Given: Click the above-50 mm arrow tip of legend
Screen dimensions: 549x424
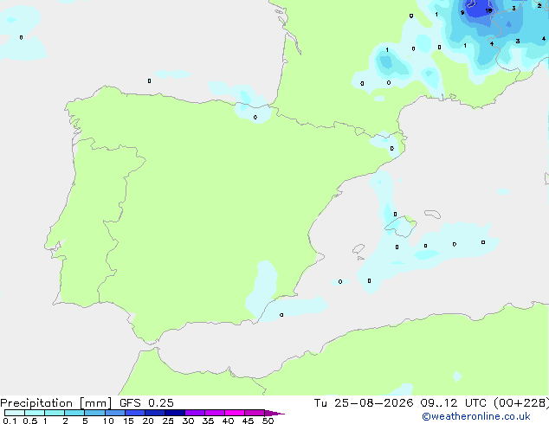Looking at the screenshot, I should (274, 413).
